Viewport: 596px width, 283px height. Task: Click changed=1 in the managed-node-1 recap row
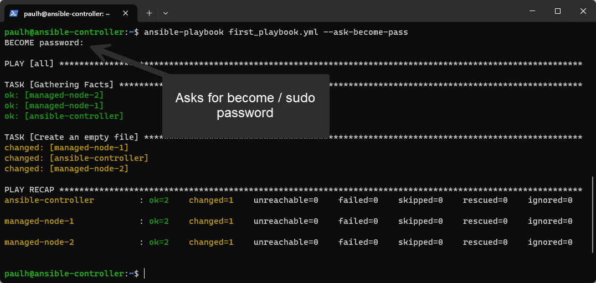click(x=211, y=221)
